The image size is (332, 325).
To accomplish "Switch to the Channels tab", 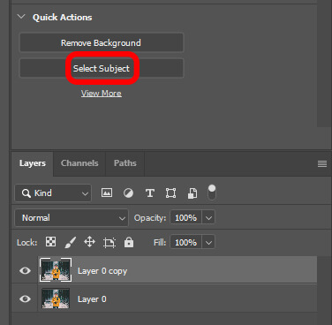I will pyautogui.click(x=79, y=163).
